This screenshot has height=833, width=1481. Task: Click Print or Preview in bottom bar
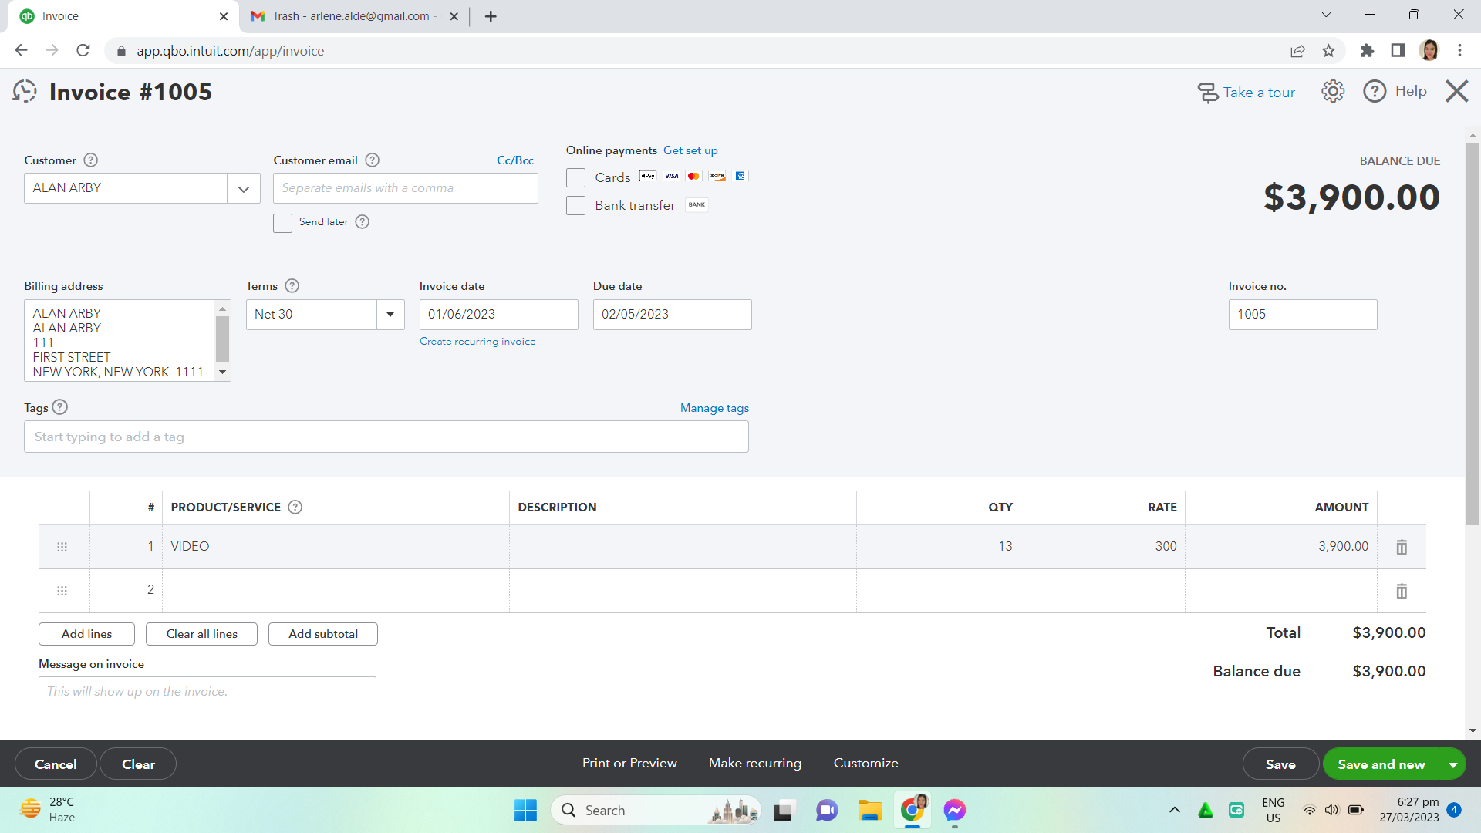629,763
